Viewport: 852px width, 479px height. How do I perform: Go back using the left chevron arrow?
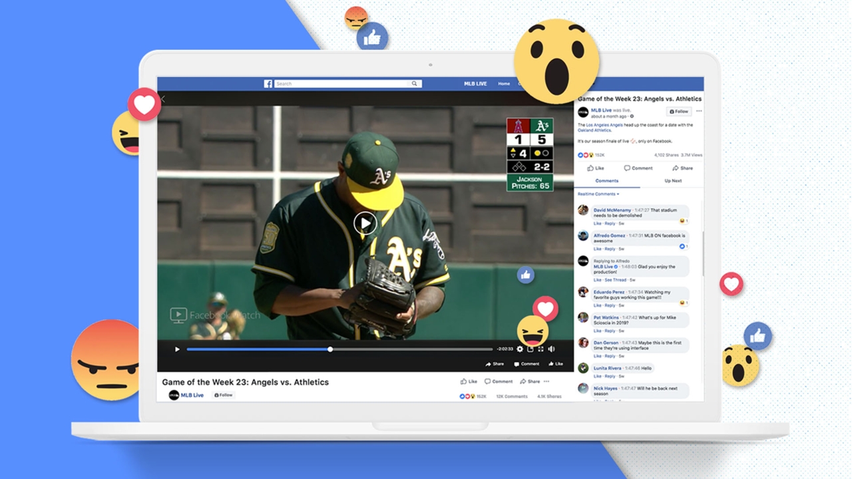162,99
